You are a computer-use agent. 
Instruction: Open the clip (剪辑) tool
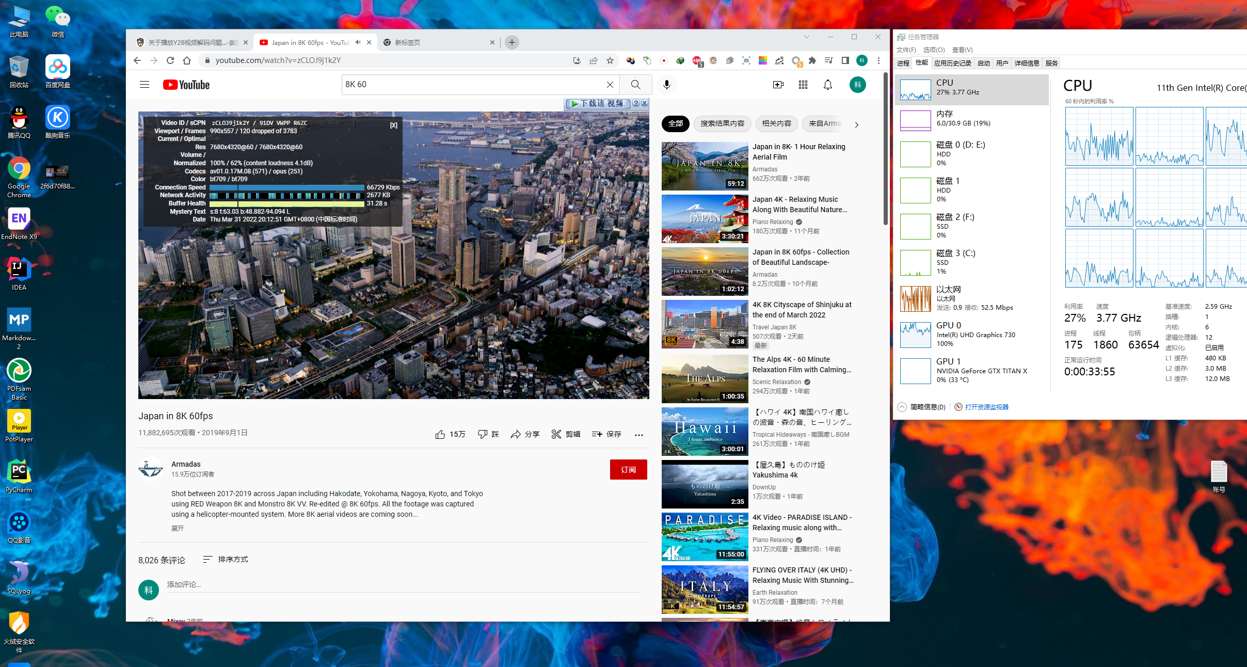[566, 434]
